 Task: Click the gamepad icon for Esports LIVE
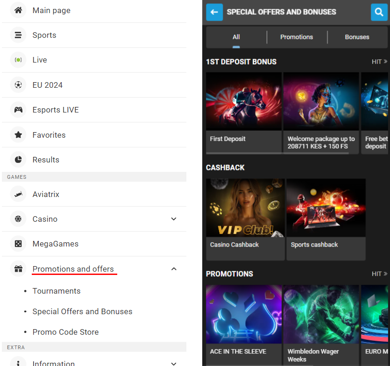coord(18,110)
